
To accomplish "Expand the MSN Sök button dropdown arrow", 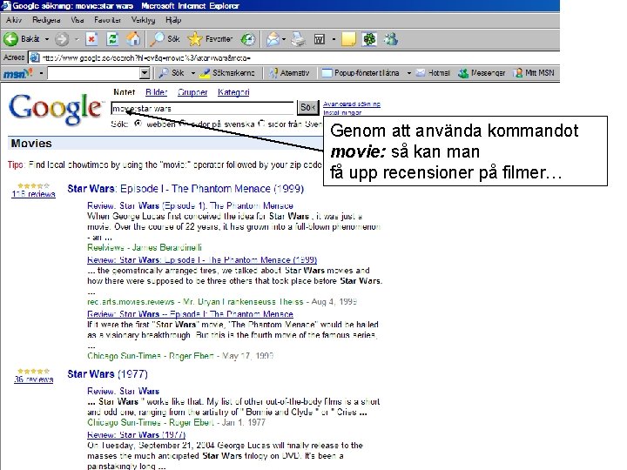I will point(193,73).
